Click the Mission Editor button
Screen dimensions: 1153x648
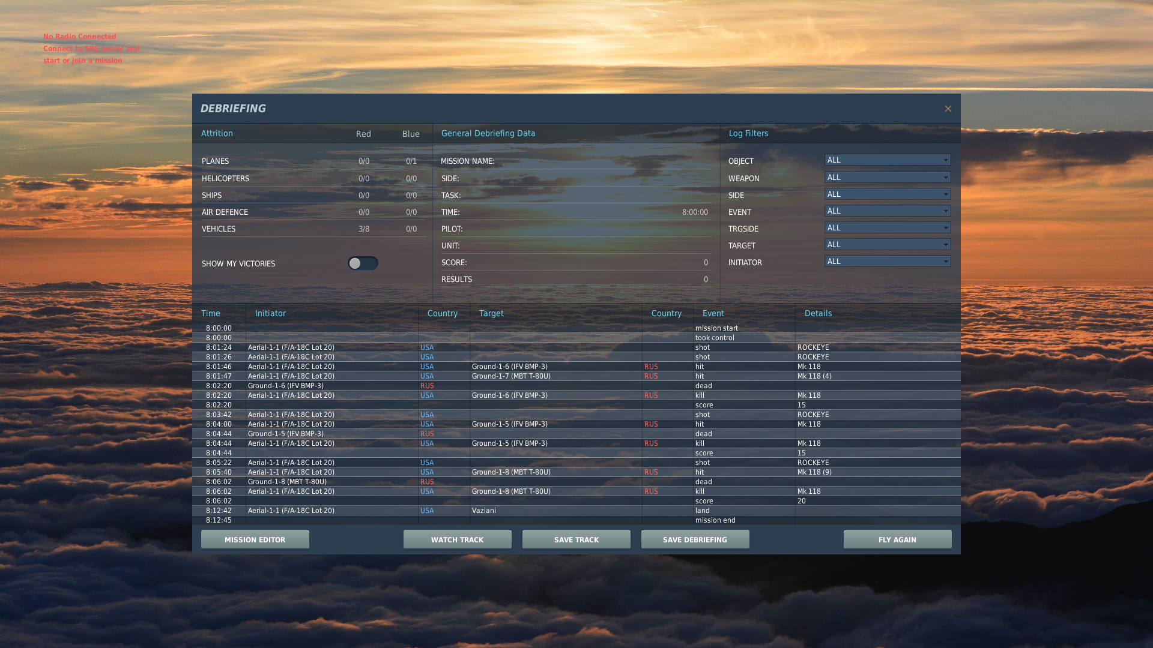click(255, 539)
